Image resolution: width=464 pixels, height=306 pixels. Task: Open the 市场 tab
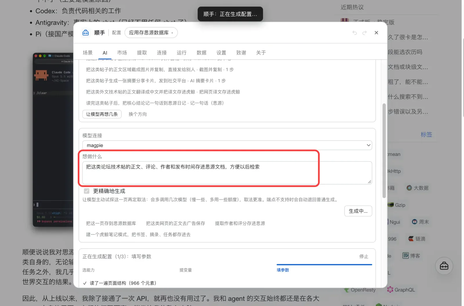point(122,53)
